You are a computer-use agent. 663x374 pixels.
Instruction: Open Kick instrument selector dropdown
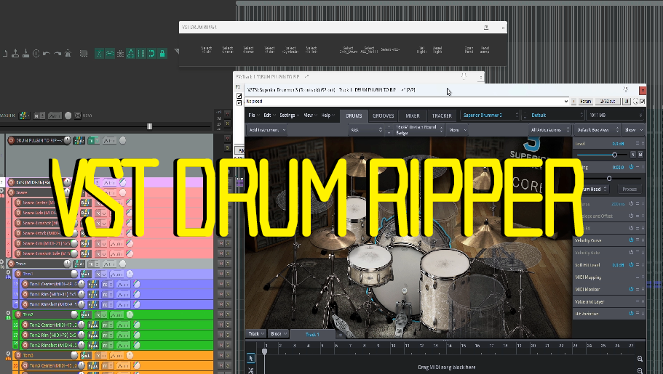click(x=366, y=130)
